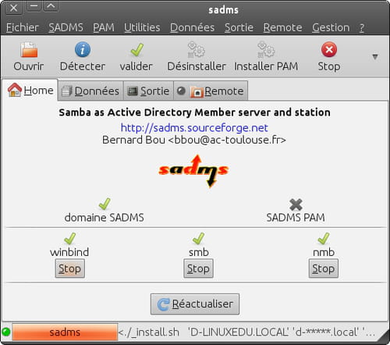Image resolution: width=390 pixels, height=345 pixels.
Task: Click the green status light in the status bar
Action: click(6, 332)
